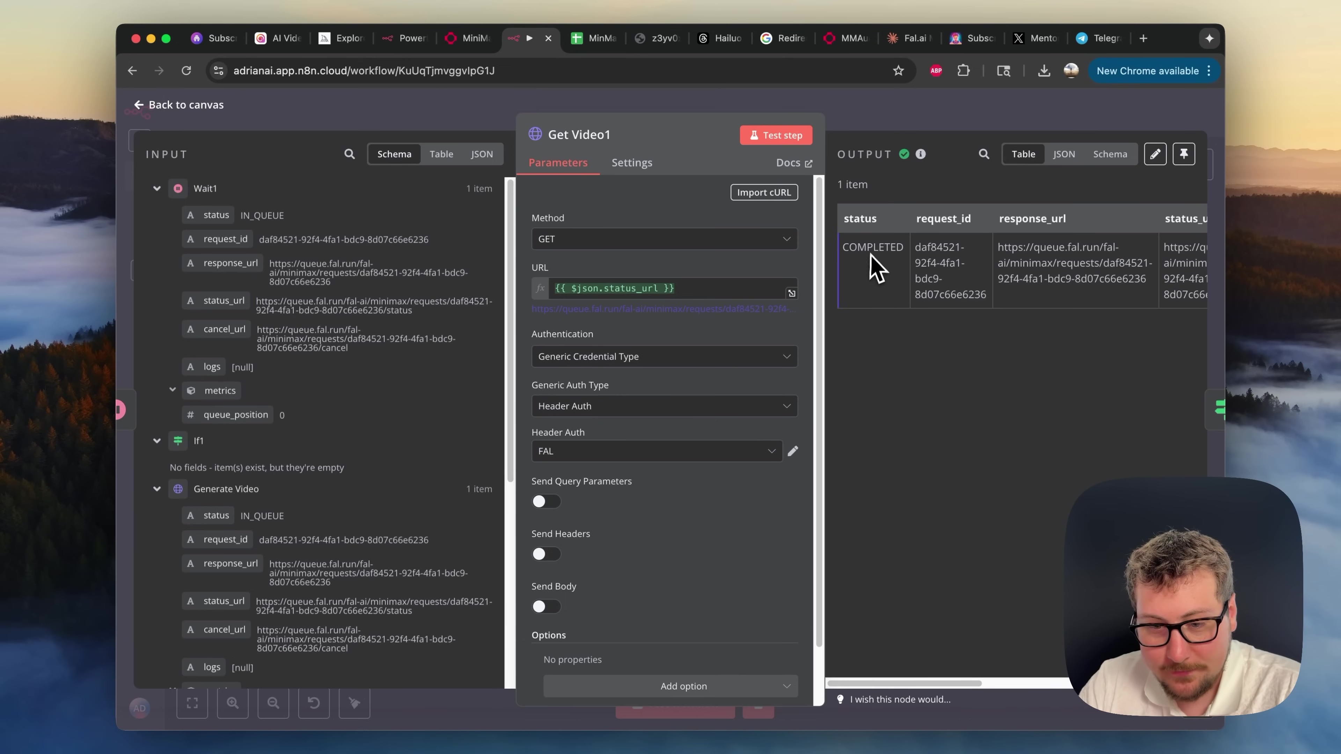Screen dimensions: 1341x754
Task: Click the COMPLETED status cell
Action: 873,270
